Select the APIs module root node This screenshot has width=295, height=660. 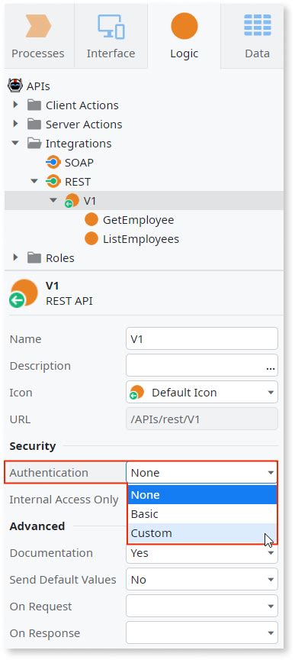coord(38,86)
